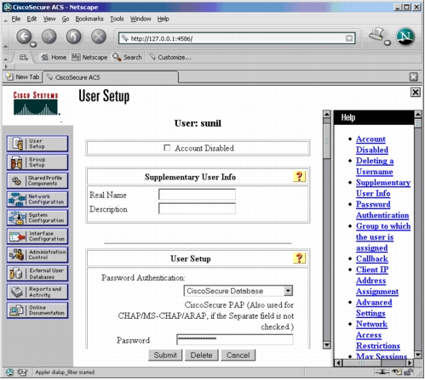Open Reports and Activity sidebar button

tap(37, 292)
